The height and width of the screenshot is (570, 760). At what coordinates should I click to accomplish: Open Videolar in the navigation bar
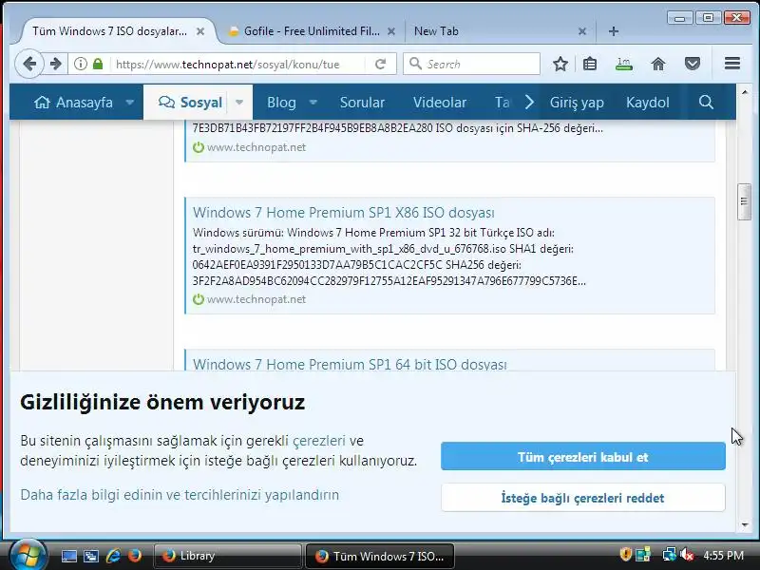pyautogui.click(x=440, y=103)
